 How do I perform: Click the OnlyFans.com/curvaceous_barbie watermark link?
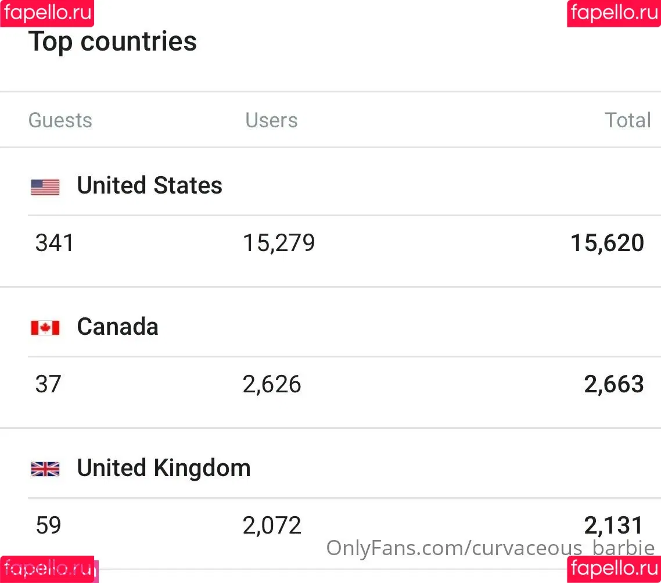[x=490, y=548]
